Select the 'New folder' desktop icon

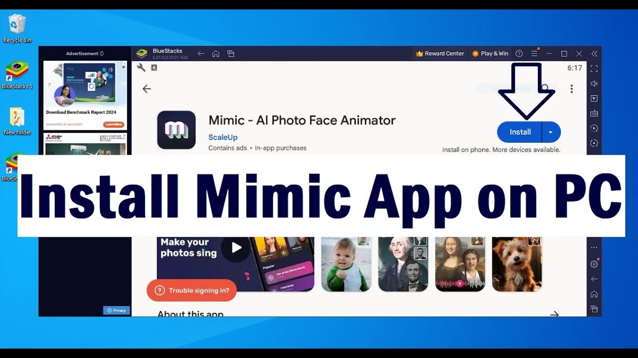pyautogui.click(x=17, y=122)
